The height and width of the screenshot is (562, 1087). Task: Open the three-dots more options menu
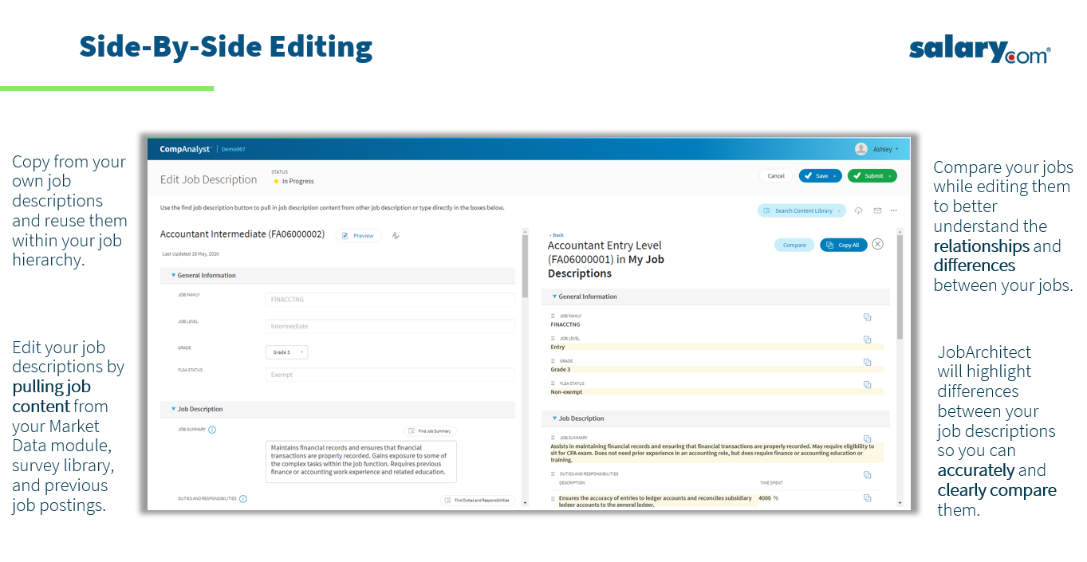pyautogui.click(x=894, y=210)
